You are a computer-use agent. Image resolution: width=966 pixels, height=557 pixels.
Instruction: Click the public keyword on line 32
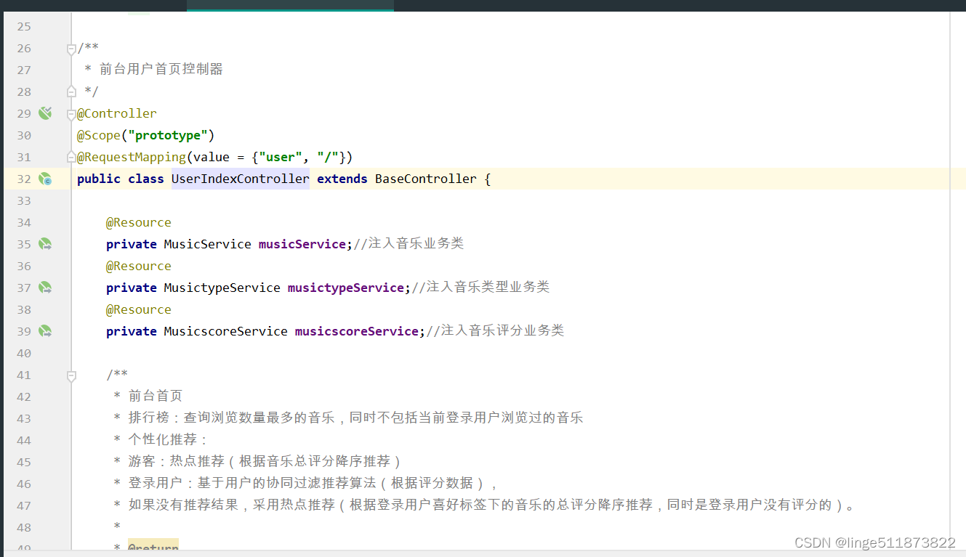(x=99, y=179)
